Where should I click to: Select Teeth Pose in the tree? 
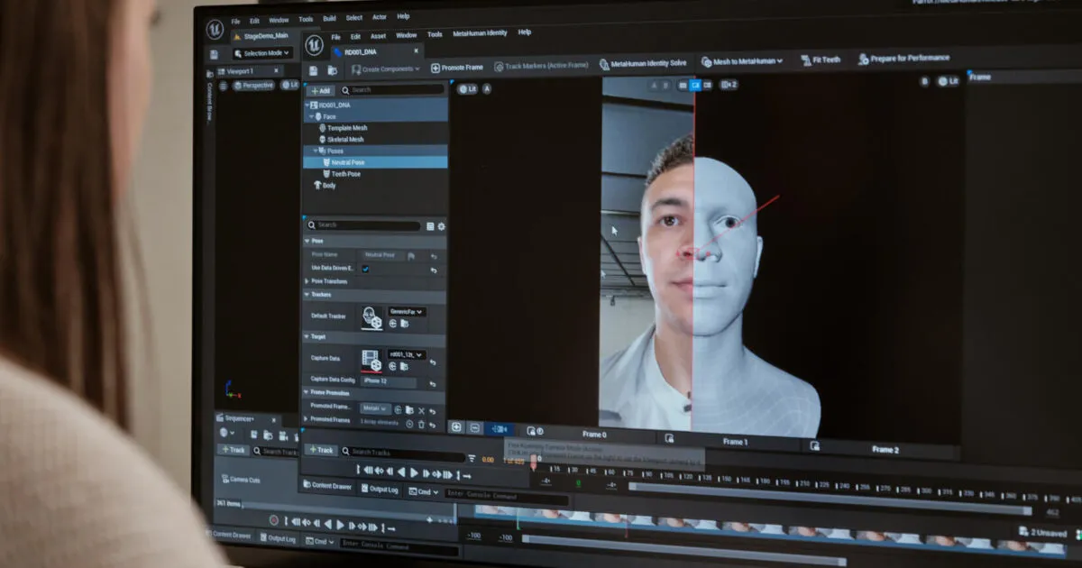345,174
